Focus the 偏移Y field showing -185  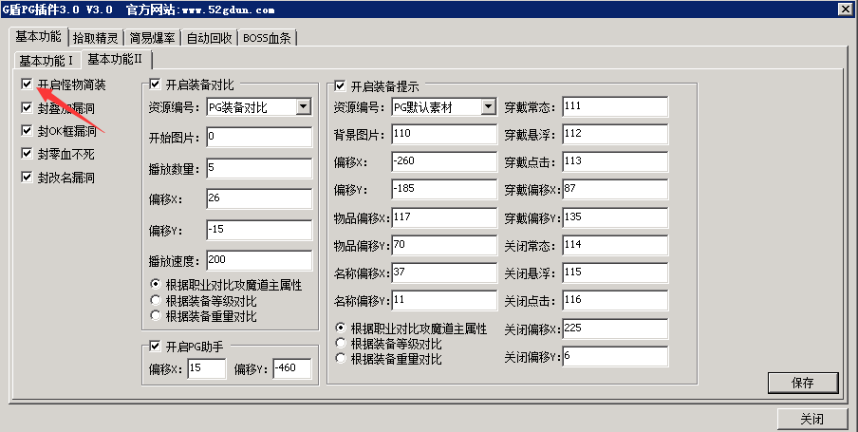point(444,190)
